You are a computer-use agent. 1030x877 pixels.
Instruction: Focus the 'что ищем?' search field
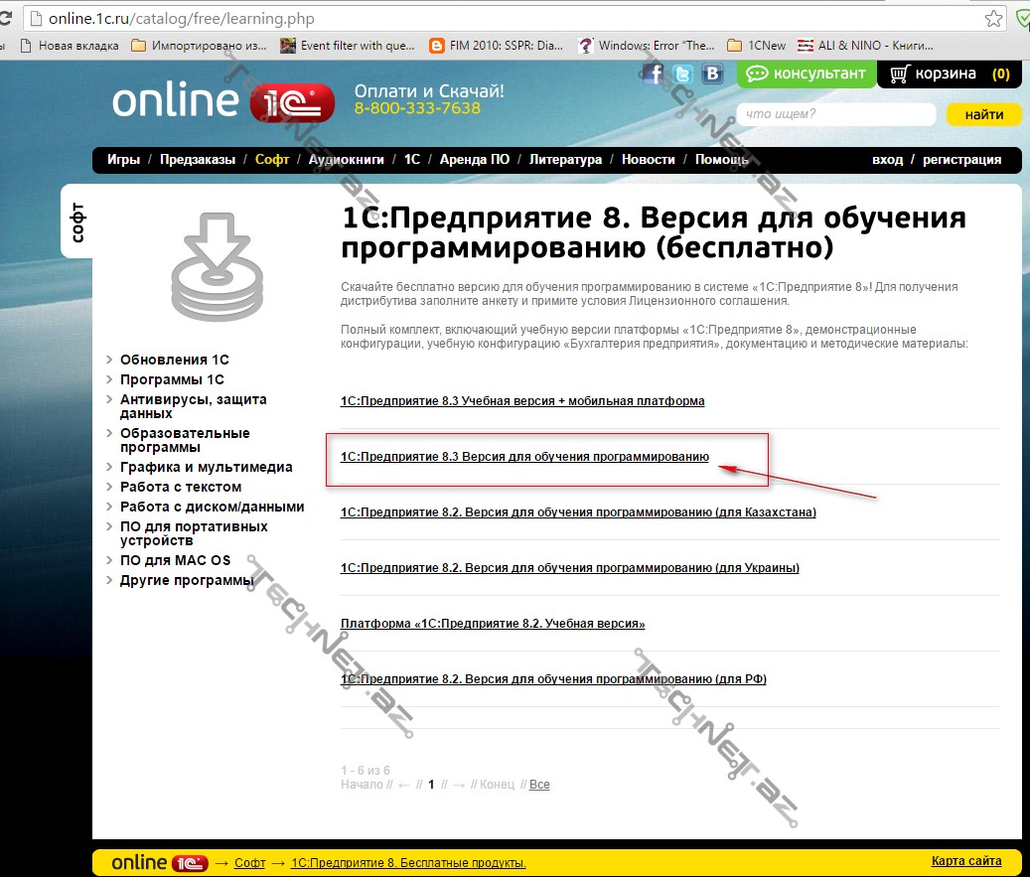pos(836,114)
